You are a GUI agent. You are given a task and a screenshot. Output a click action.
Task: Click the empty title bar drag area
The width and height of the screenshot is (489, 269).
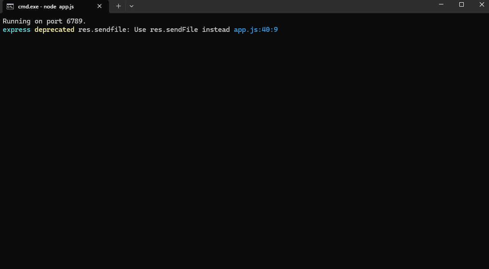(283, 6)
